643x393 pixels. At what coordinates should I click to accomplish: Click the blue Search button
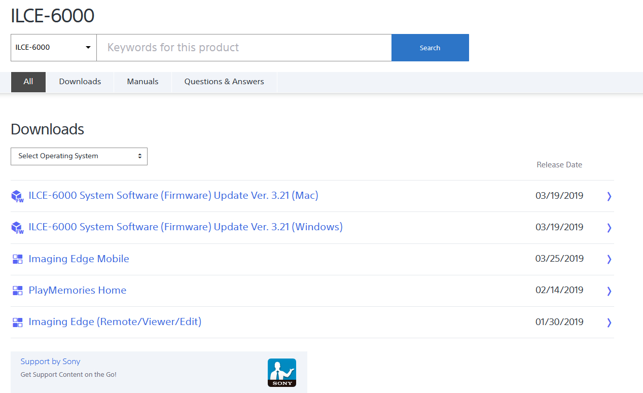click(430, 48)
